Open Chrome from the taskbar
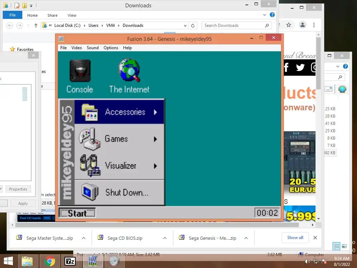The width and height of the screenshot is (357, 268). (50, 261)
